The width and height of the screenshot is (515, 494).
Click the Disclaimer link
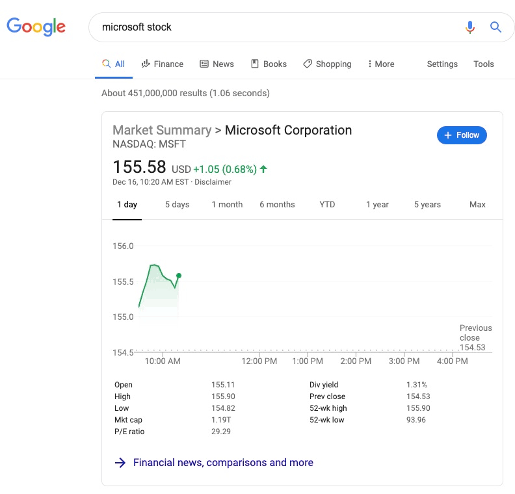pyautogui.click(x=213, y=182)
